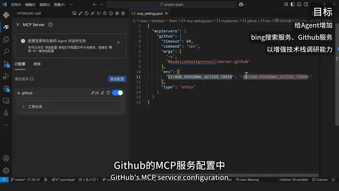Screen dimensions: 339x191
Task: Click the env breadcrumb segment
Action: point(266,21)
